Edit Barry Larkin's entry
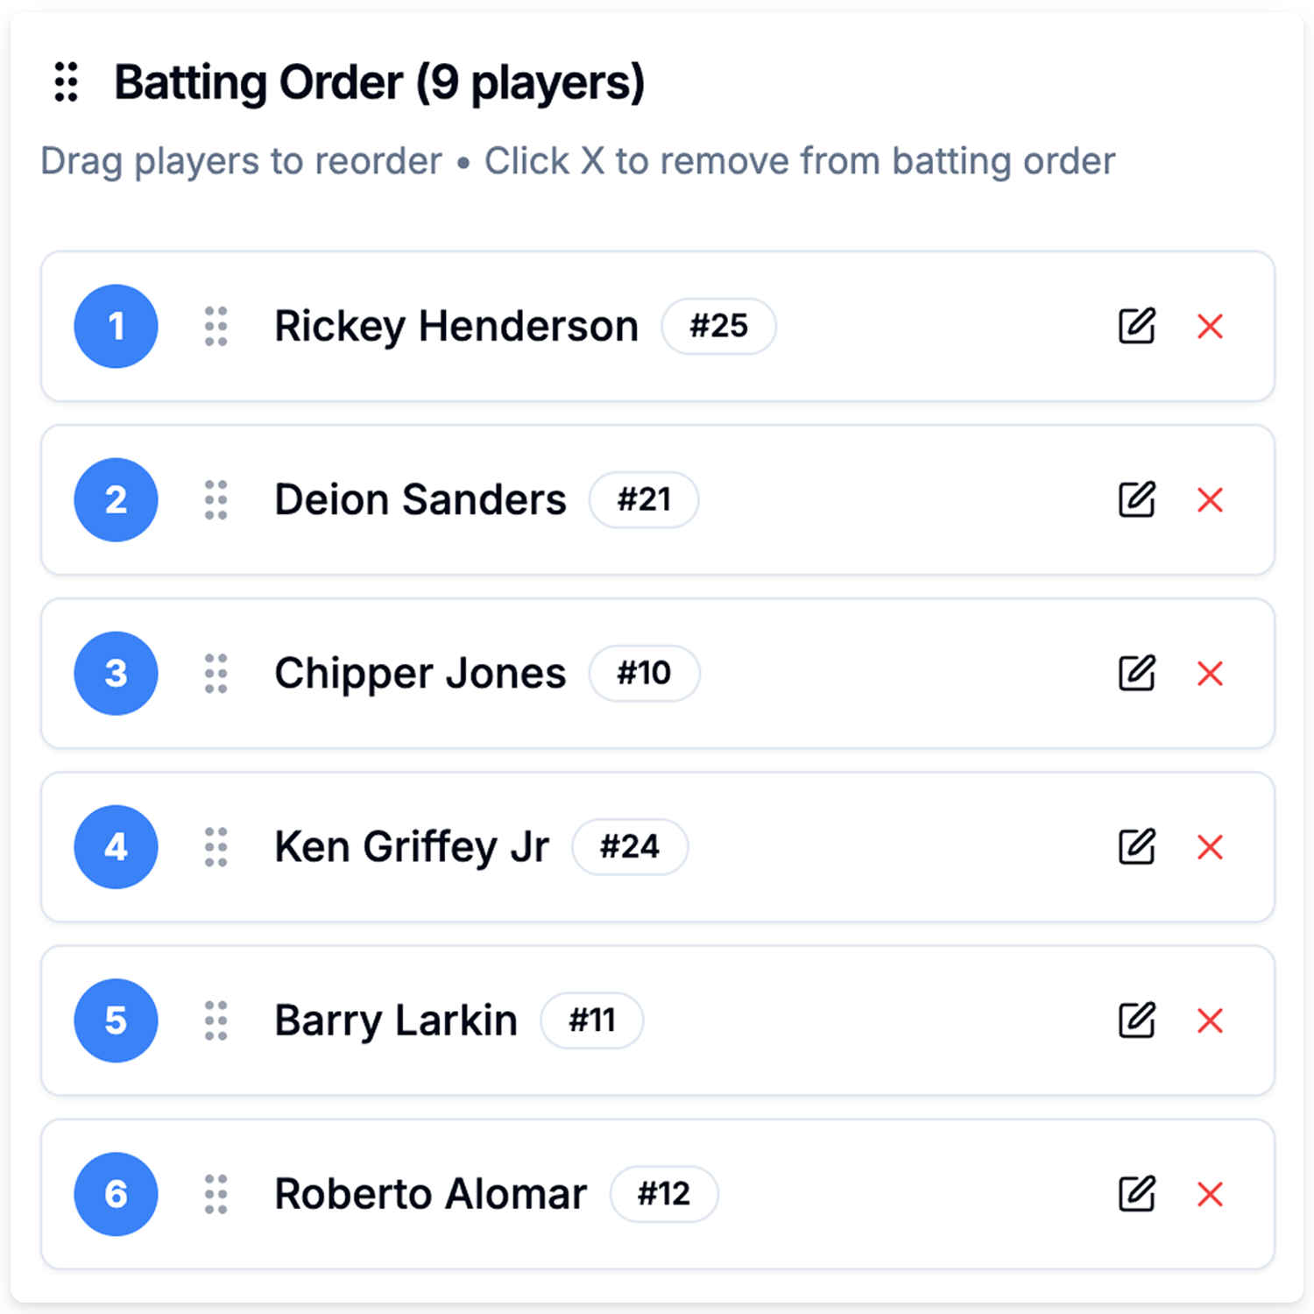 click(1137, 1021)
